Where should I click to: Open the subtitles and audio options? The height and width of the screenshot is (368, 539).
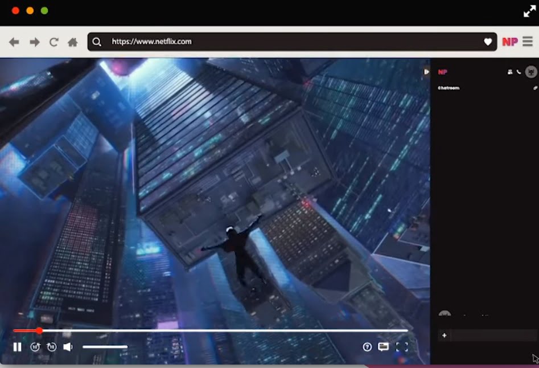(x=383, y=347)
